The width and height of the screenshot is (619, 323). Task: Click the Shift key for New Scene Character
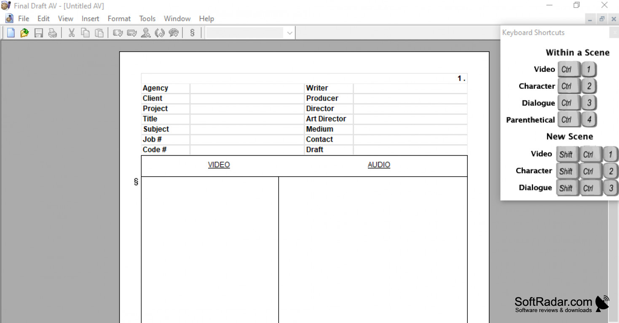point(567,171)
